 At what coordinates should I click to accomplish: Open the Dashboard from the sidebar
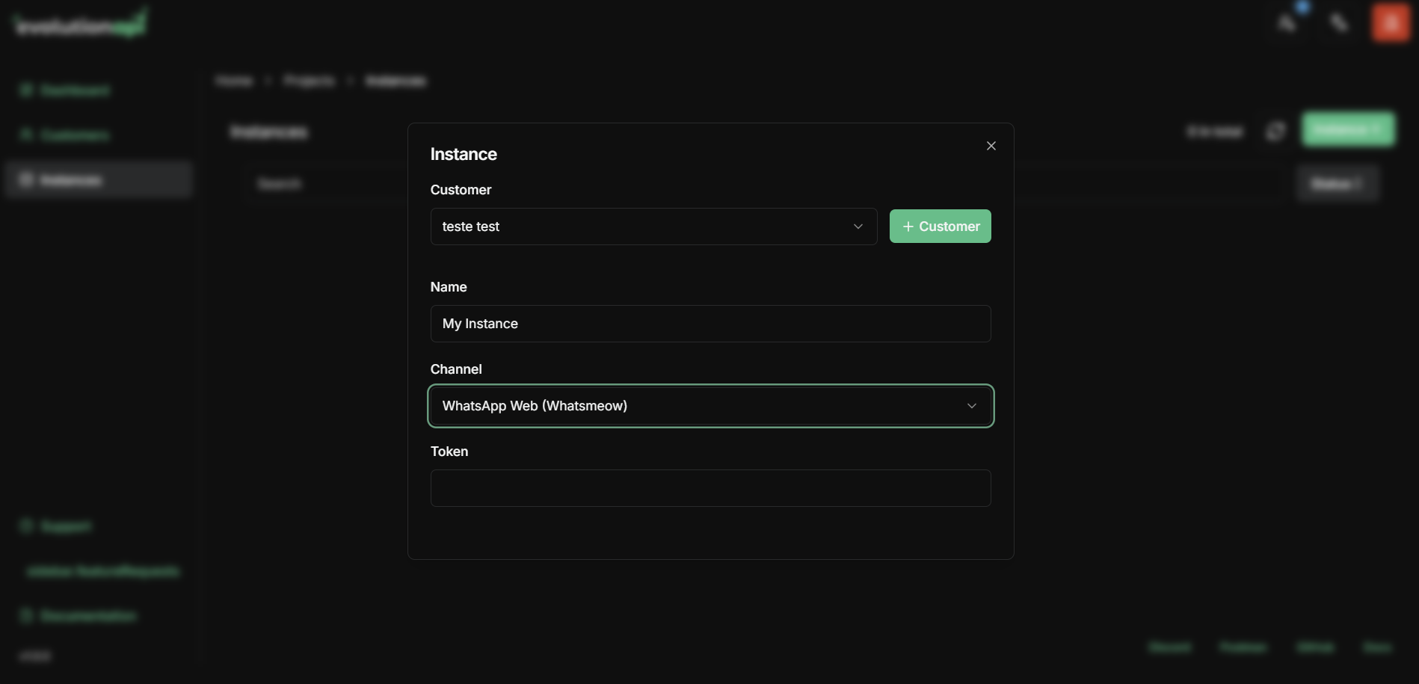(75, 90)
